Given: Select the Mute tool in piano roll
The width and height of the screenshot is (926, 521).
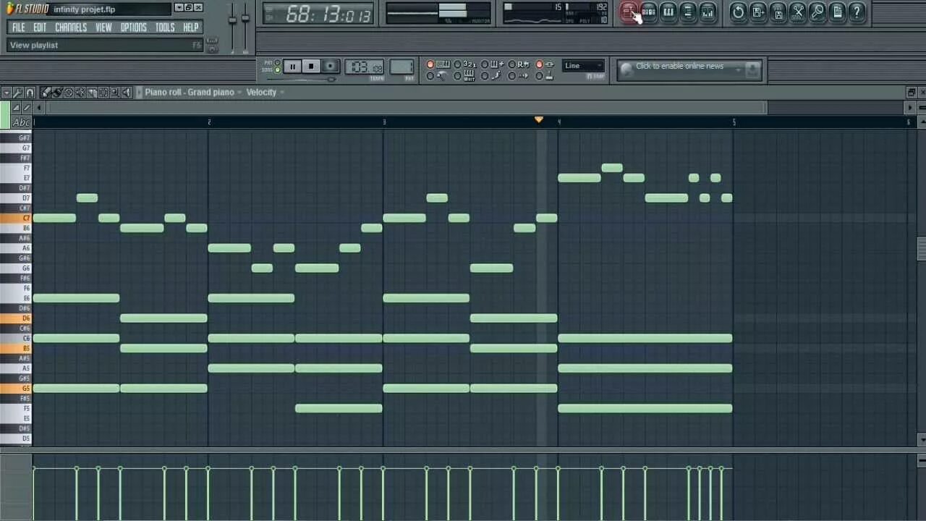Looking at the screenshot, I should point(80,92).
